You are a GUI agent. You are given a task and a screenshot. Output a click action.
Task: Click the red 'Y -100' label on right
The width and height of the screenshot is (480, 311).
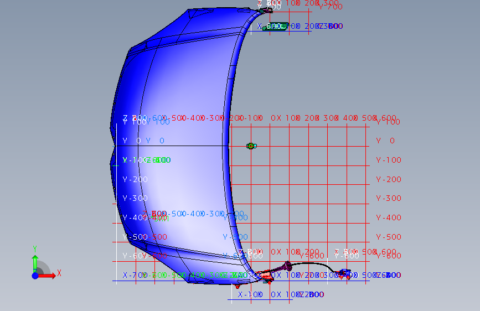(x=389, y=160)
